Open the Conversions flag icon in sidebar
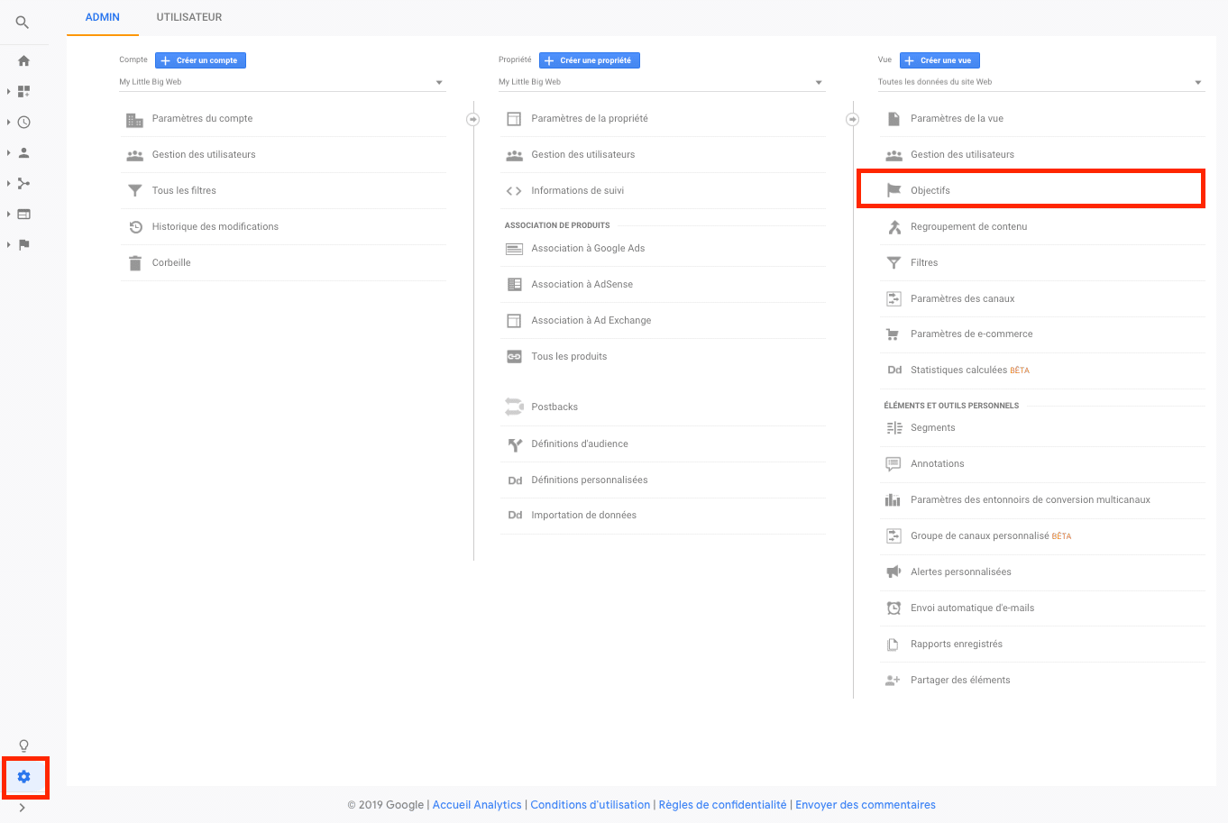Image resolution: width=1228 pixels, height=823 pixels. pos(24,245)
